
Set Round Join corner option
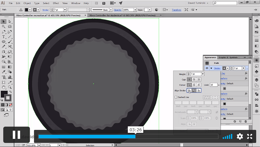(x=194, y=85)
